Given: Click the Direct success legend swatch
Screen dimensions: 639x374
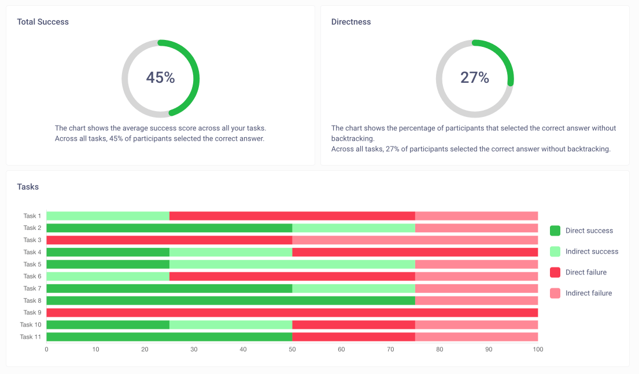Looking at the screenshot, I should (x=555, y=231).
